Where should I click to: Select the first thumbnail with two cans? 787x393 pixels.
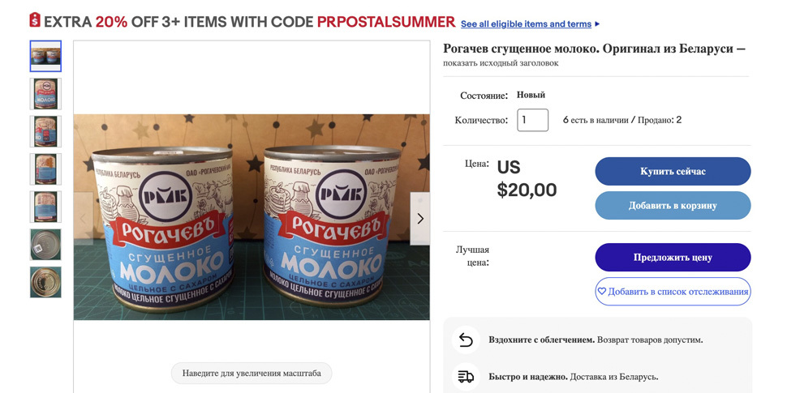pyautogui.click(x=45, y=57)
